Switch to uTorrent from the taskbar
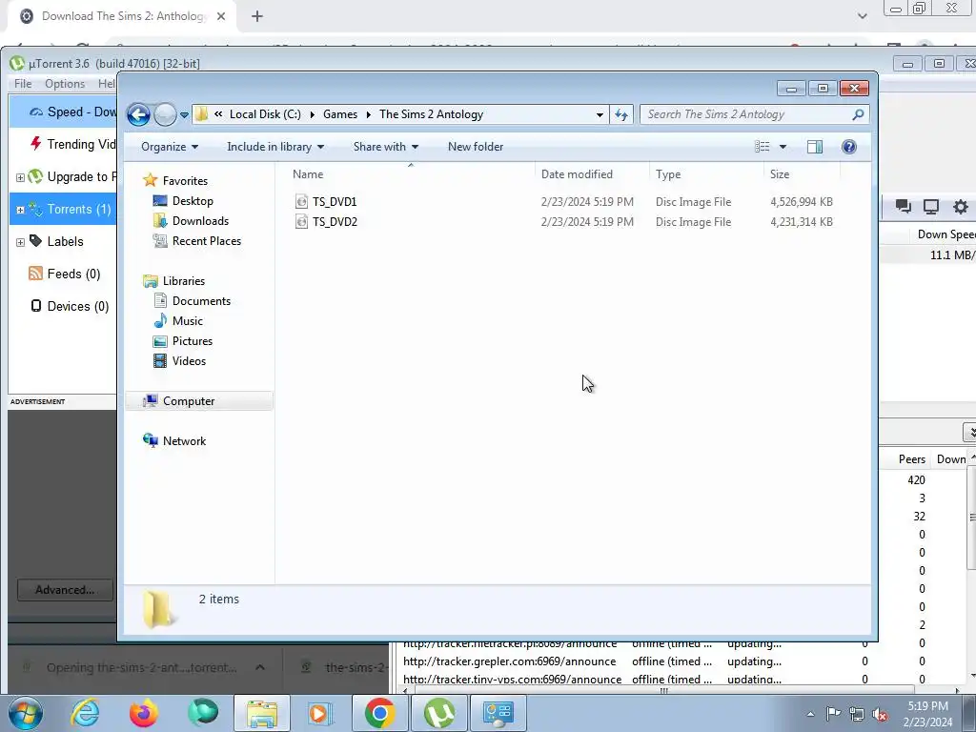This screenshot has width=976, height=732. coord(438,713)
